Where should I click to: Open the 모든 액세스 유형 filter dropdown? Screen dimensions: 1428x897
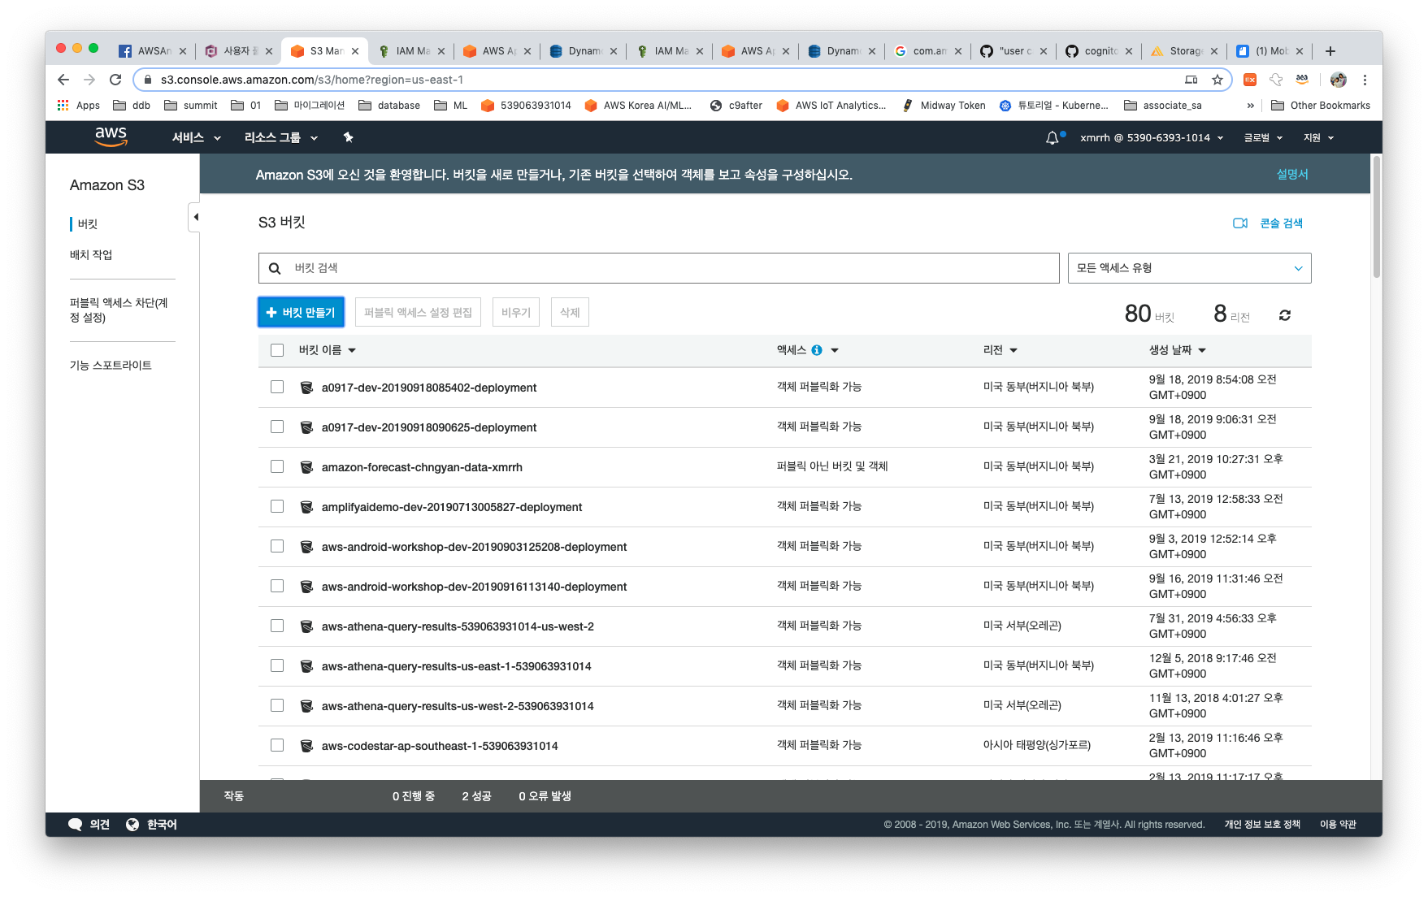click(x=1189, y=268)
